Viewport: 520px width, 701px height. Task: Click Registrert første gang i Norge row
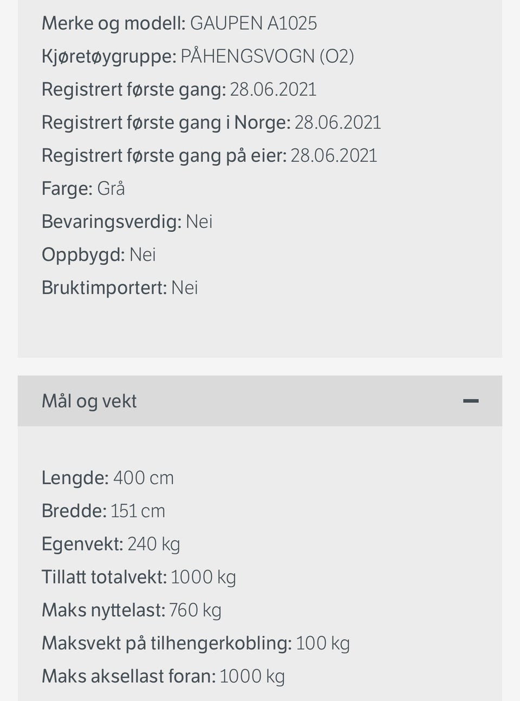click(211, 122)
